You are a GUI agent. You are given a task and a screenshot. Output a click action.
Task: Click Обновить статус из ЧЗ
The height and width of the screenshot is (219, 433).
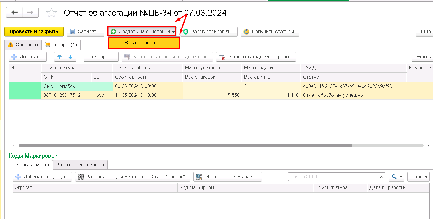[x=227, y=176]
